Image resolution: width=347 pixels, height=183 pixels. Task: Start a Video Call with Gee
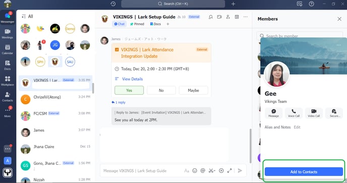tap(314, 113)
